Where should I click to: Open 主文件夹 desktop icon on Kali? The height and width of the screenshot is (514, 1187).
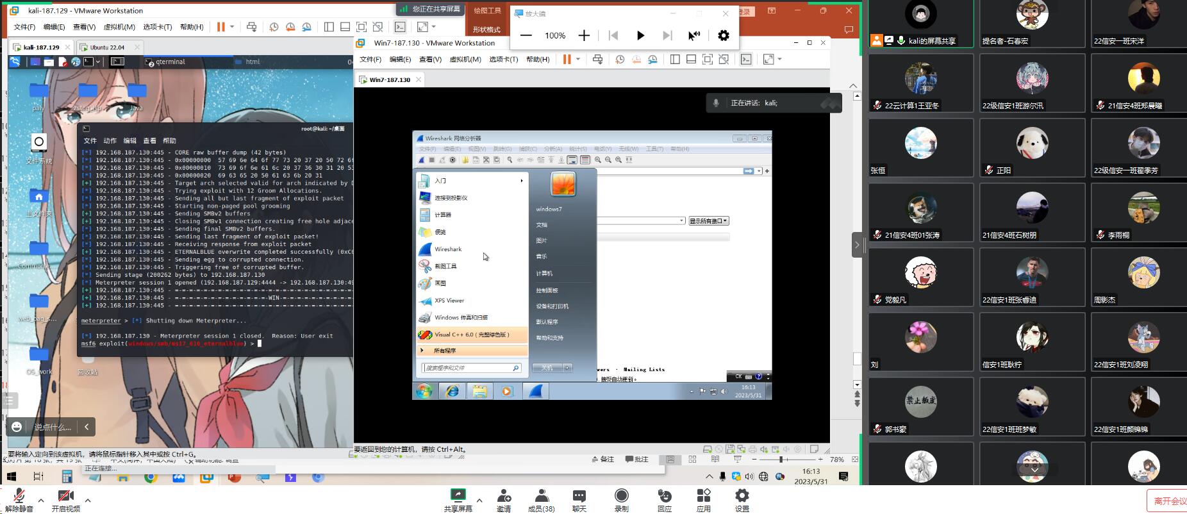39,202
